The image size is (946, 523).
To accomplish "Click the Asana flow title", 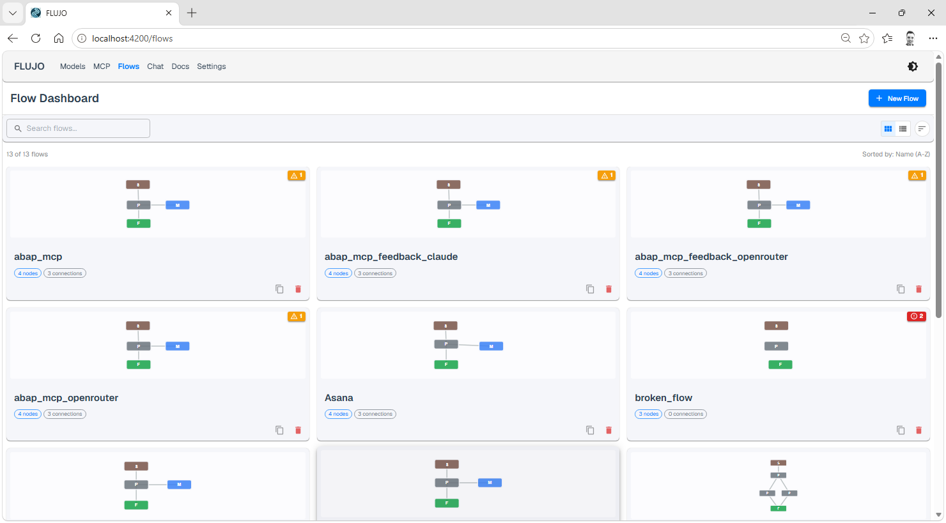I will 339,398.
